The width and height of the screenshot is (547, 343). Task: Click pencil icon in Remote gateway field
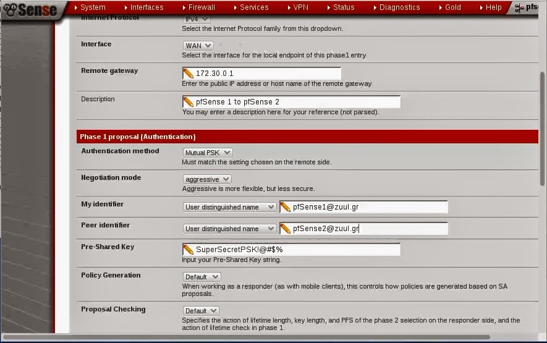pos(188,74)
